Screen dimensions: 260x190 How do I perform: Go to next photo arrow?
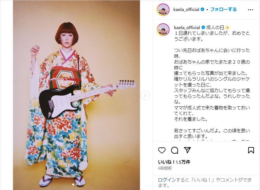[x=145, y=95]
